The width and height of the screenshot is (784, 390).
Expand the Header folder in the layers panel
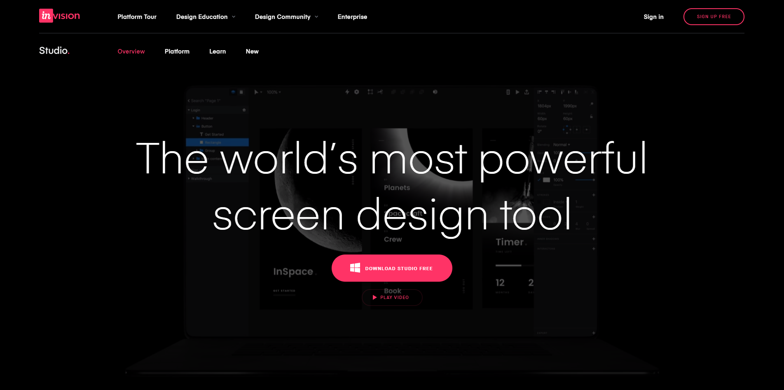(x=194, y=118)
